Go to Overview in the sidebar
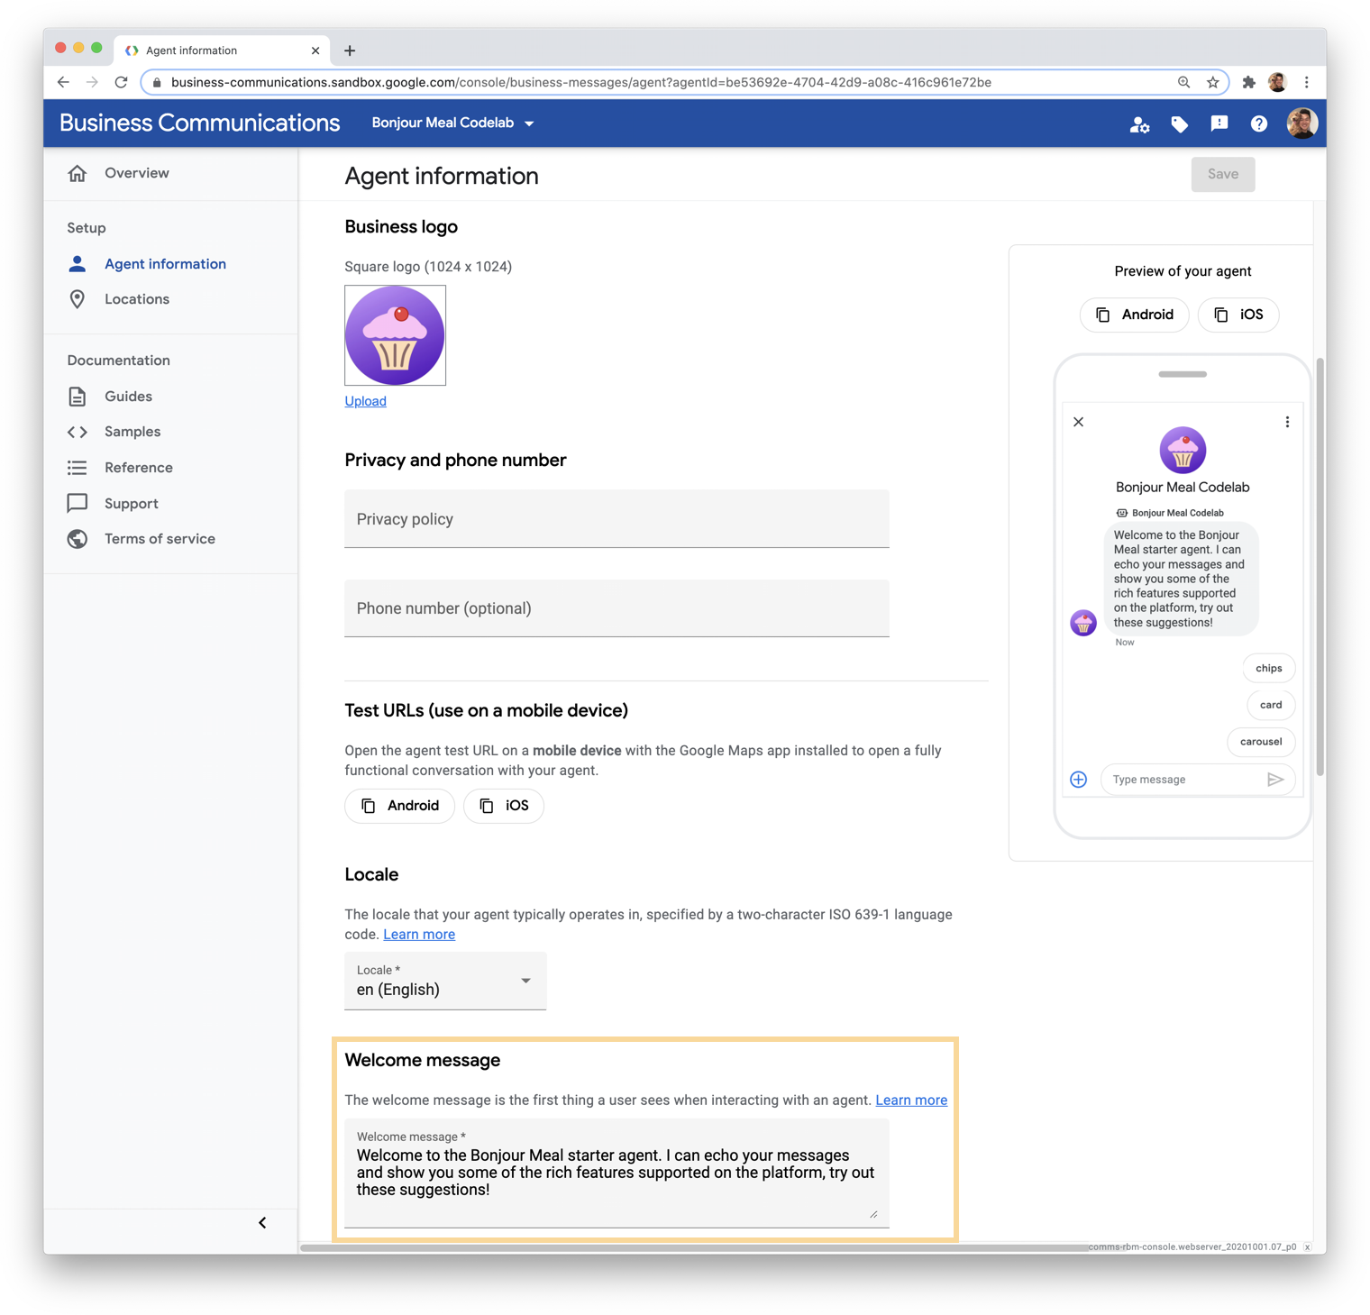The width and height of the screenshot is (1370, 1315). pyautogui.click(x=136, y=173)
